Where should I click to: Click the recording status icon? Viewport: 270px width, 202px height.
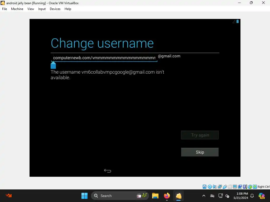(x=240, y=187)
